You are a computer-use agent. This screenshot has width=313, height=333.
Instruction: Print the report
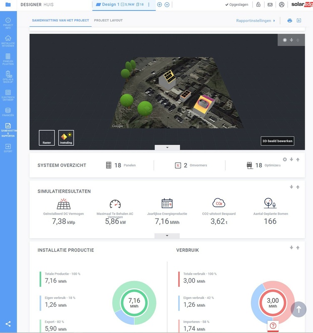point(290,20)
